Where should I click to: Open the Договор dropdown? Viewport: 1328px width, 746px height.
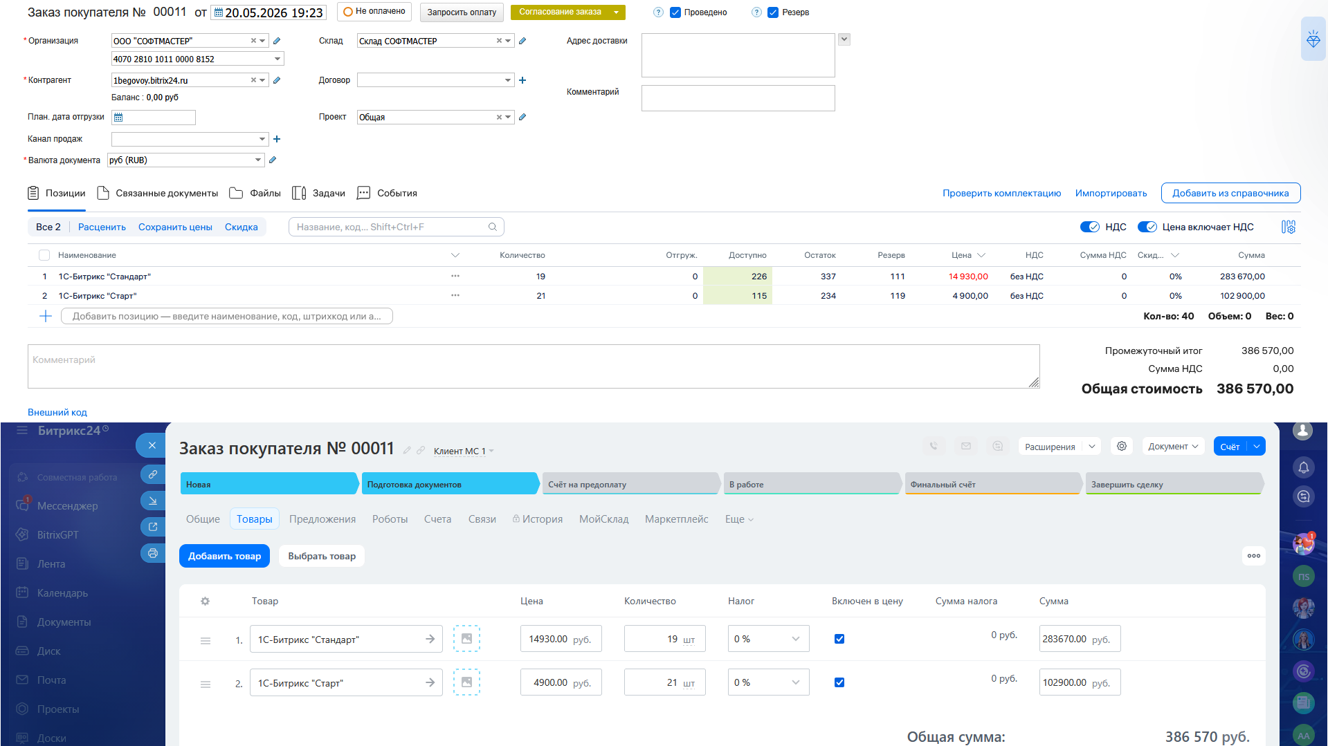coord(508,80)
